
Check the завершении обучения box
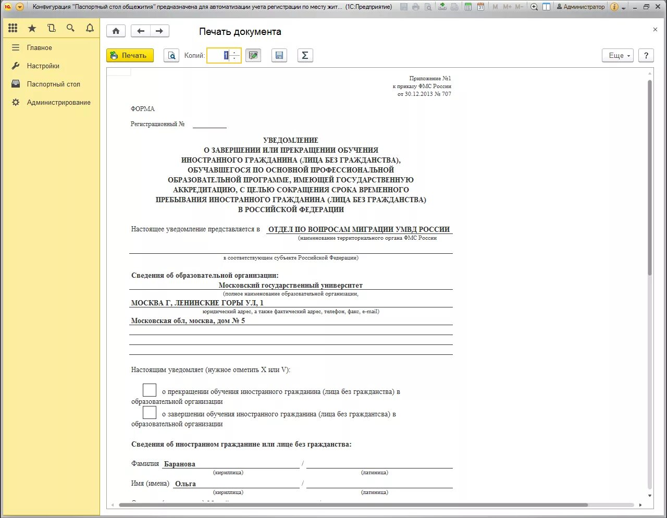tap(150, 412)
